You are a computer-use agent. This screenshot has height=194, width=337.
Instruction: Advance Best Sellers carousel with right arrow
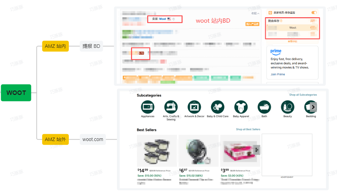point(257,150)
